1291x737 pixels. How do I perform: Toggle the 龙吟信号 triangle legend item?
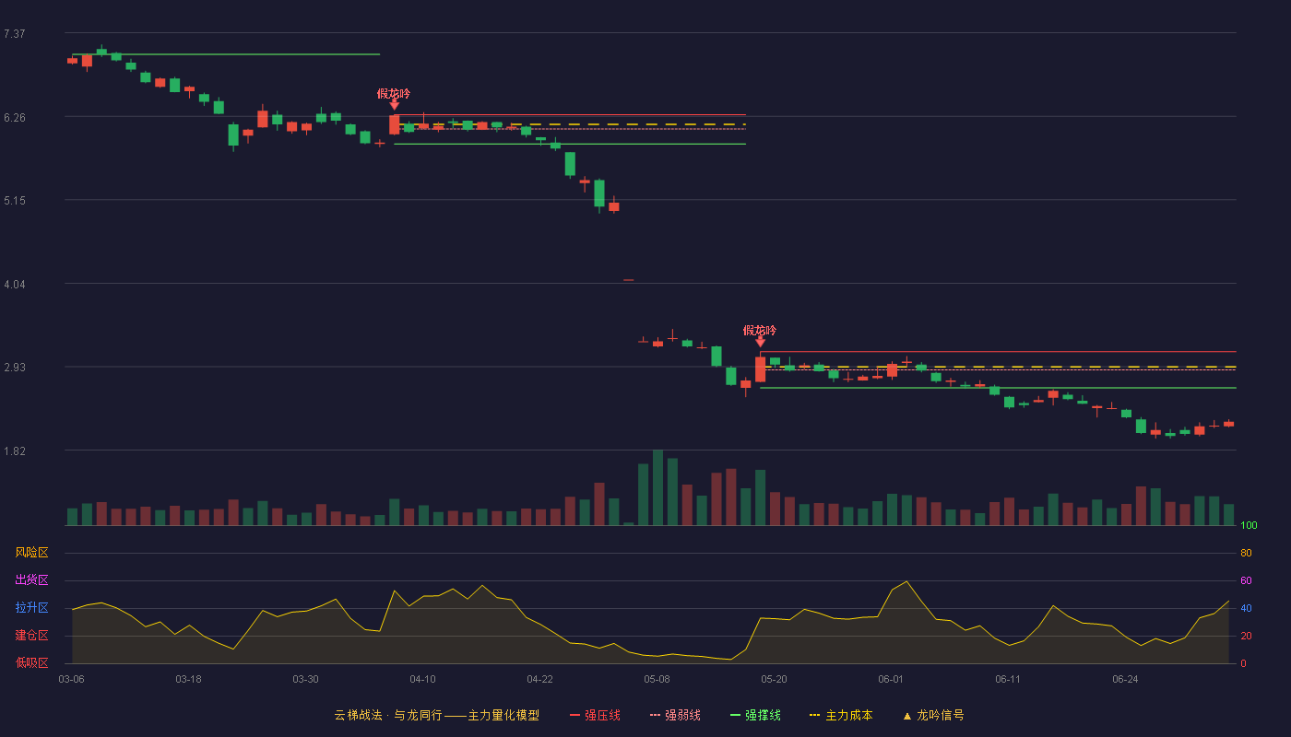tap(933, 715)
